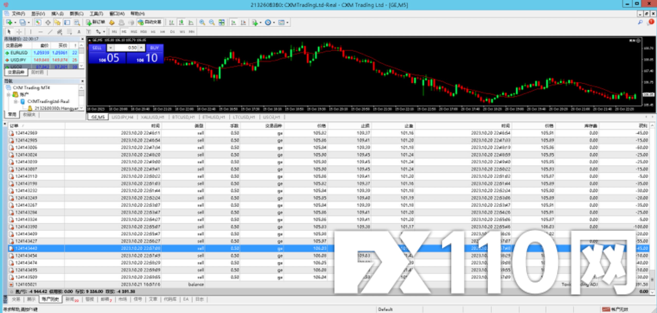657x313 pixels.
Task: Toggle the Market Watch window icon
Action: (x=38, y=23)
